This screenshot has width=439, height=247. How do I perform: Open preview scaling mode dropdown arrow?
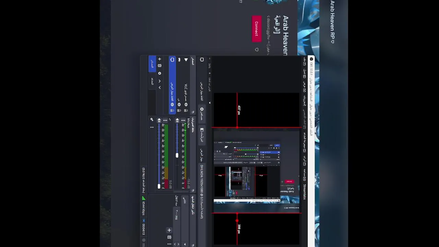coord(210,103)
